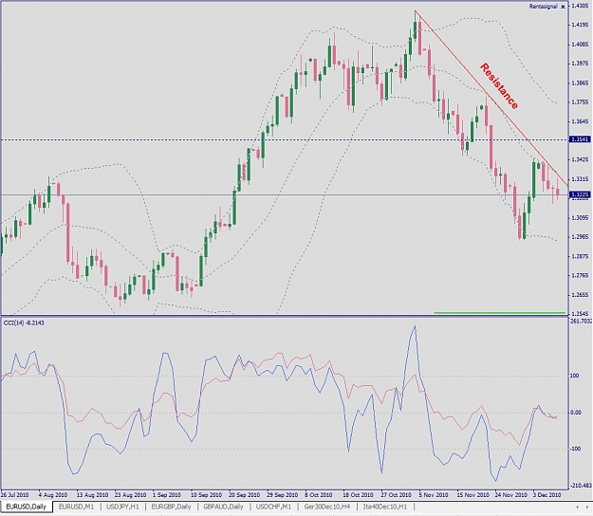Click the 24 Nov 2010 date label

[511, 494]
